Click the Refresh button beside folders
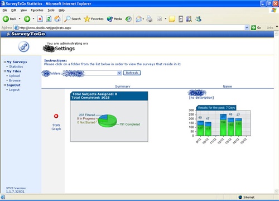 pos(132,73)
